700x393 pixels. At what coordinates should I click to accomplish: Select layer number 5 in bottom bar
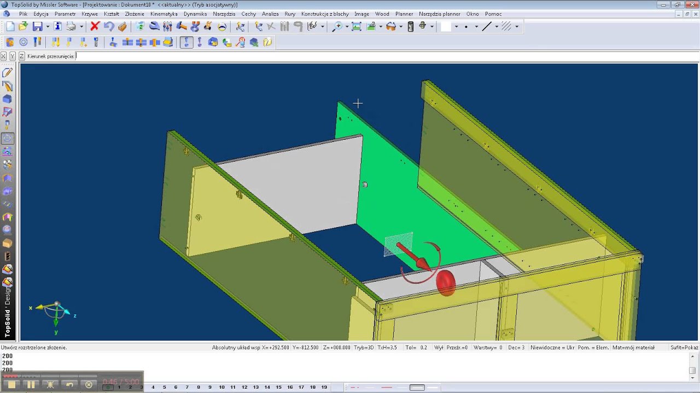pyautogui.click(x=165, y=387)
